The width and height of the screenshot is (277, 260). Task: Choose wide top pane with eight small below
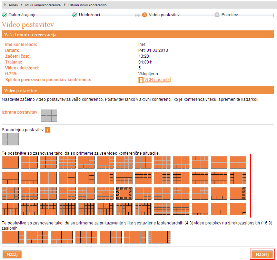[x=124, y=178]
